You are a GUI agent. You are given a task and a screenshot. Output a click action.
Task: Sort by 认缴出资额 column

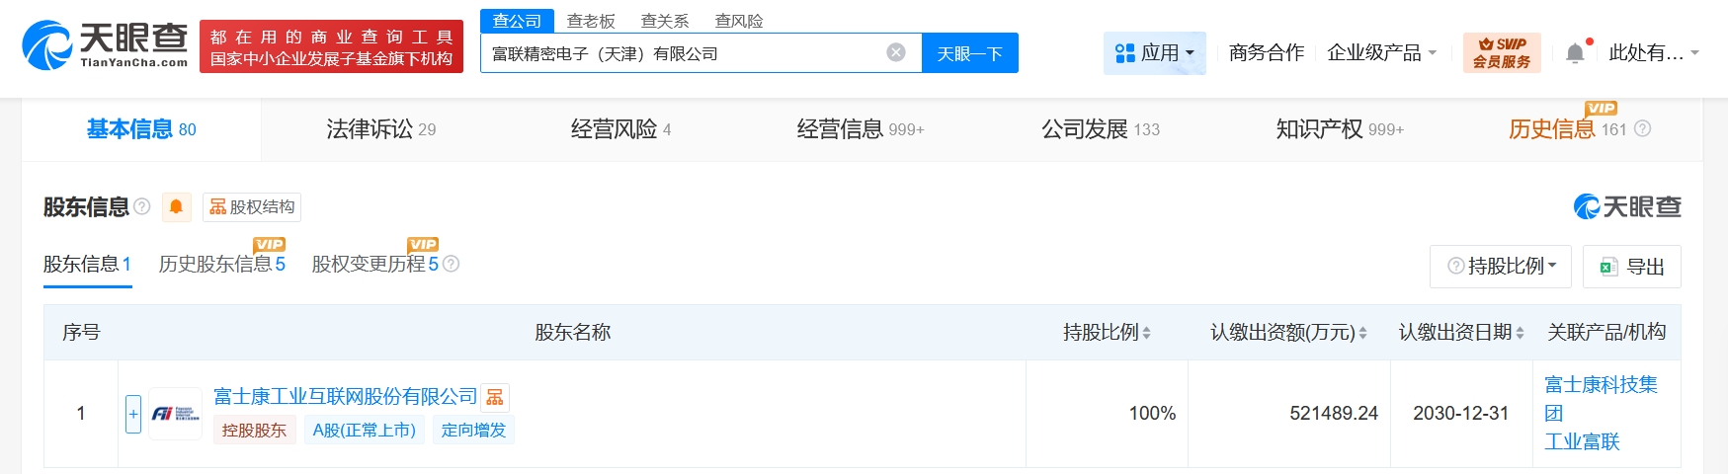coord(1362,333)
